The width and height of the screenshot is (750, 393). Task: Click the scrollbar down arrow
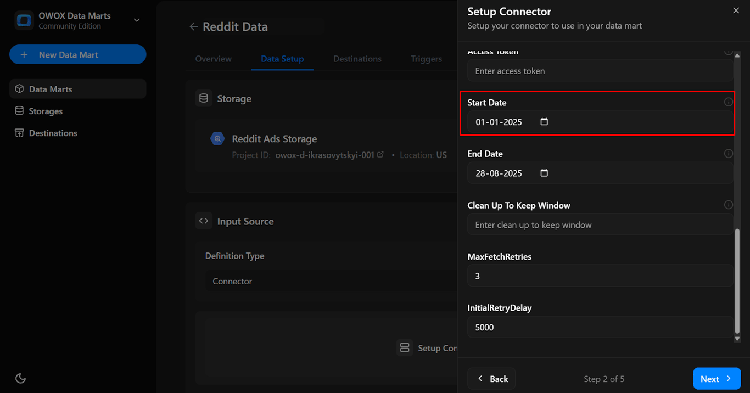737,339
